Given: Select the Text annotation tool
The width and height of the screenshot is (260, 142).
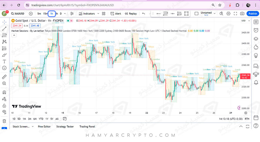Looking at the screenshot, I should pyautogui.click(x=4, y=62).
